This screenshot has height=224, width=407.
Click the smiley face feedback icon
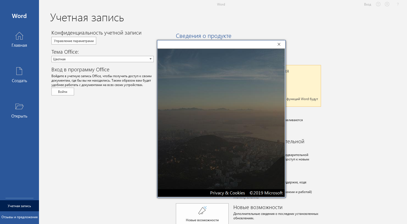click(378, 4)
